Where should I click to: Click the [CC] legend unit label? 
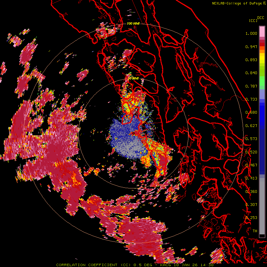(x=253, y=20)
